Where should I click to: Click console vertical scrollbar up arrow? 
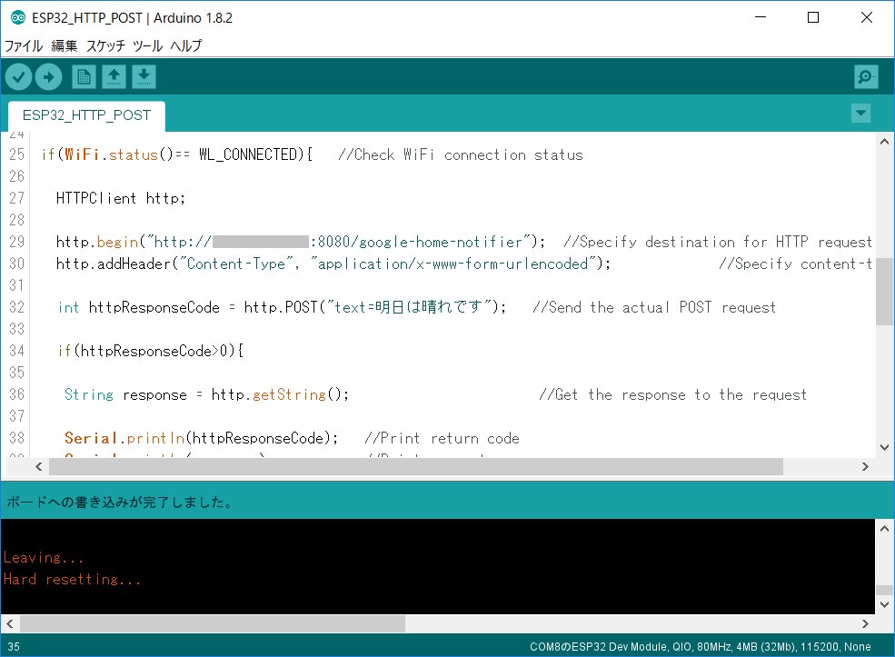click(x=884, y=529)
